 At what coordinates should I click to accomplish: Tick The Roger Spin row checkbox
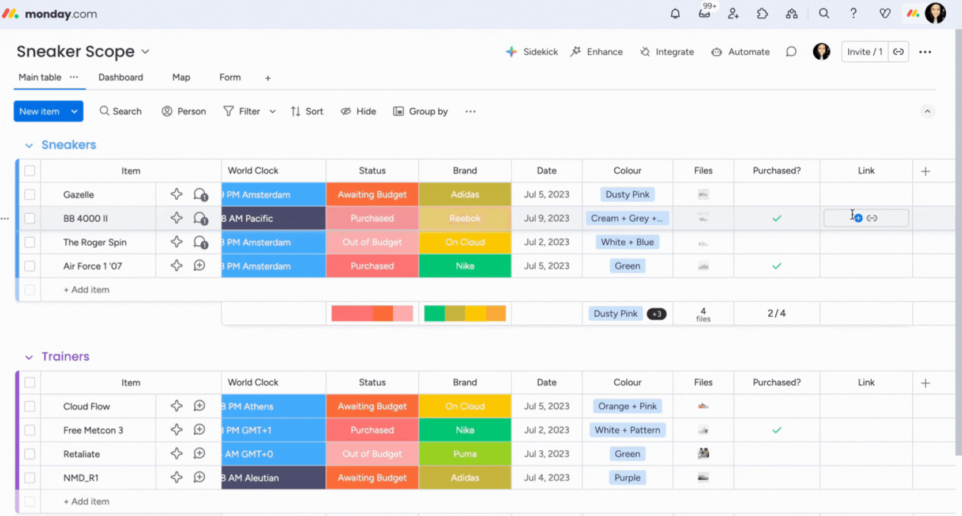pos(29,242)
